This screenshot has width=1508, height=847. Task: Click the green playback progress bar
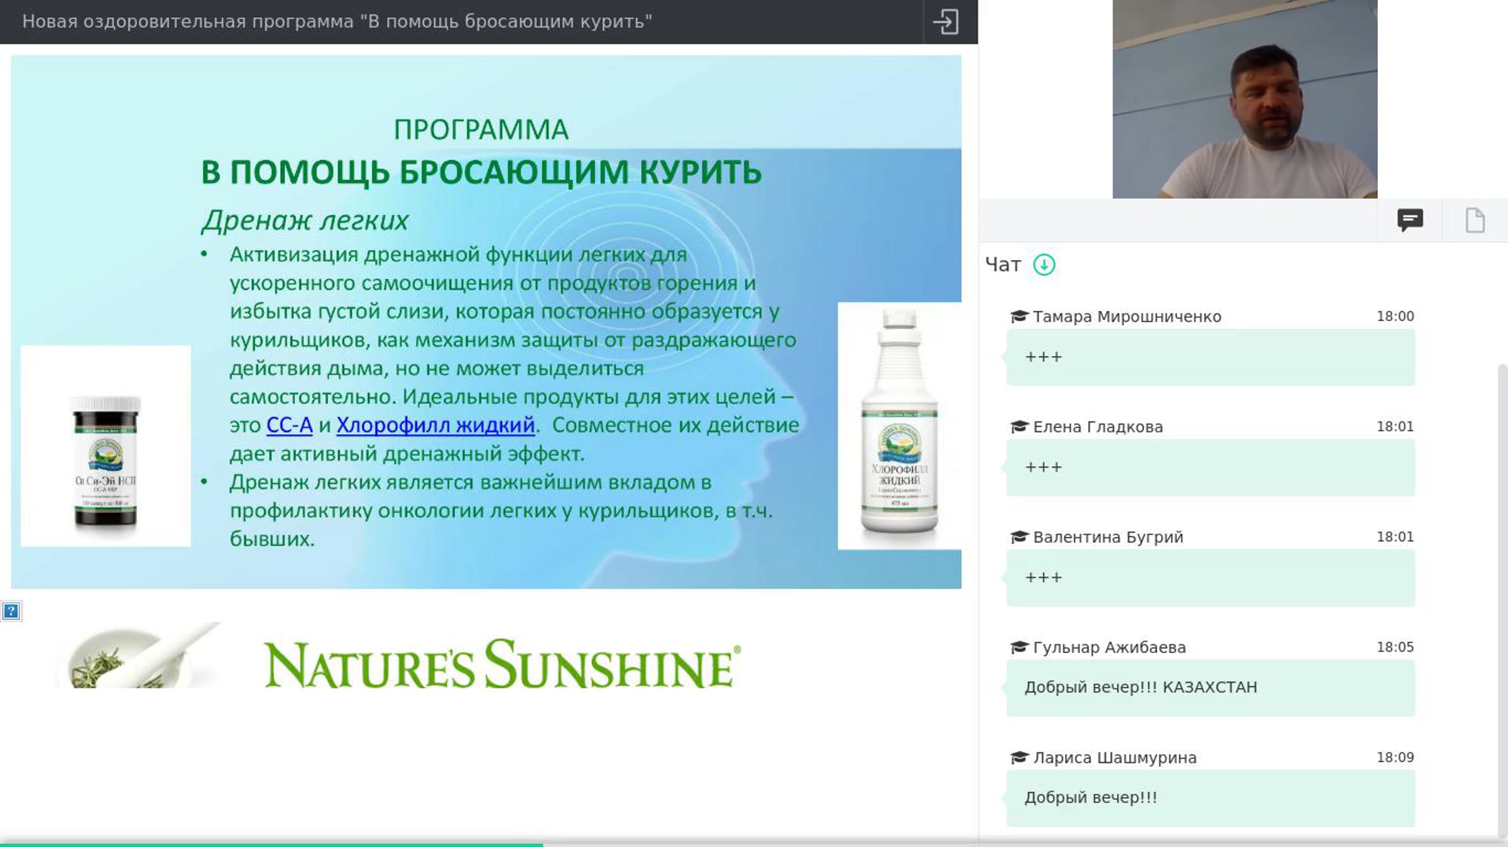(271, 844)
